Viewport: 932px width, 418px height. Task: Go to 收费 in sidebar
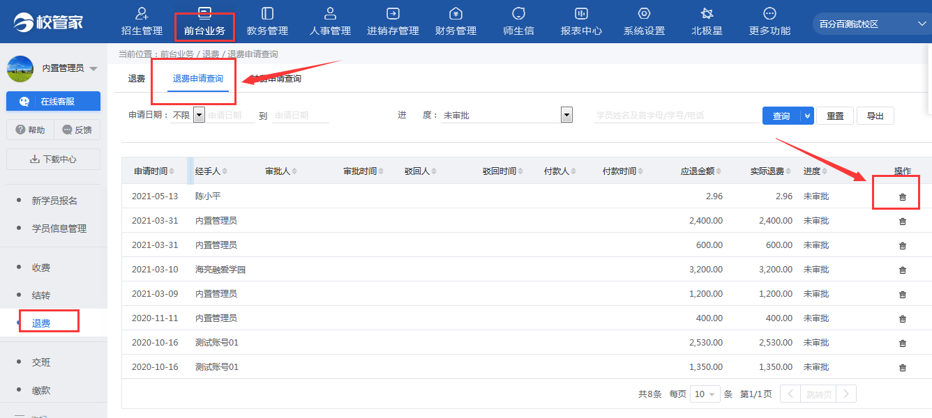tap(41, 268)
